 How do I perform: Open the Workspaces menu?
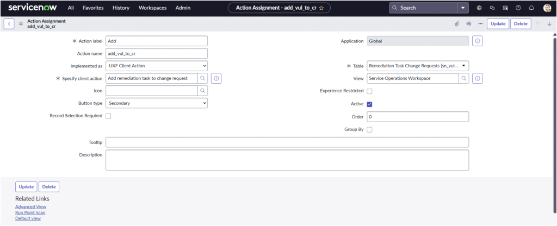click(152, 8)
